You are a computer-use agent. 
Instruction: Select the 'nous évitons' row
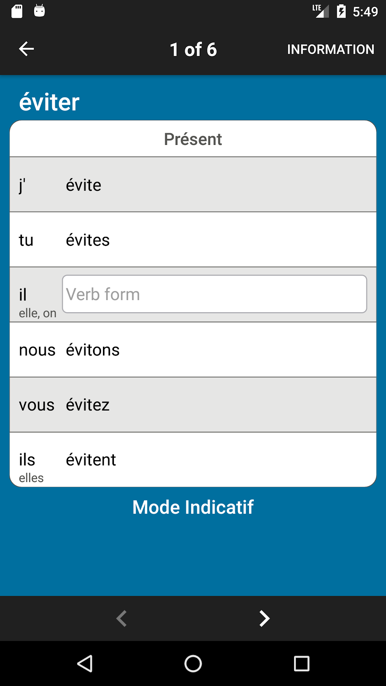pos(193,350)
